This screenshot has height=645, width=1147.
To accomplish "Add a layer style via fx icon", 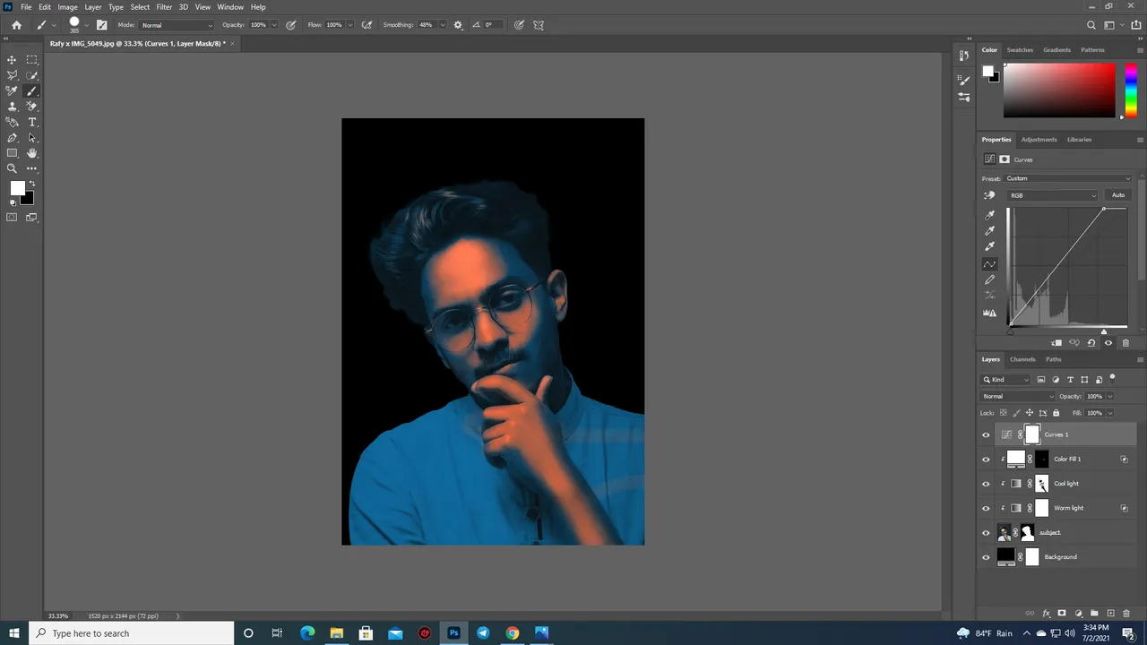I will [x=1046, y=614].
